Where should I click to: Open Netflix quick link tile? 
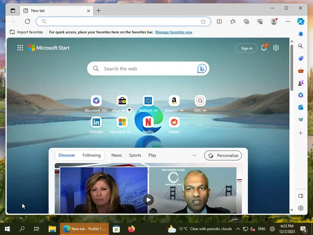point(148,125)
